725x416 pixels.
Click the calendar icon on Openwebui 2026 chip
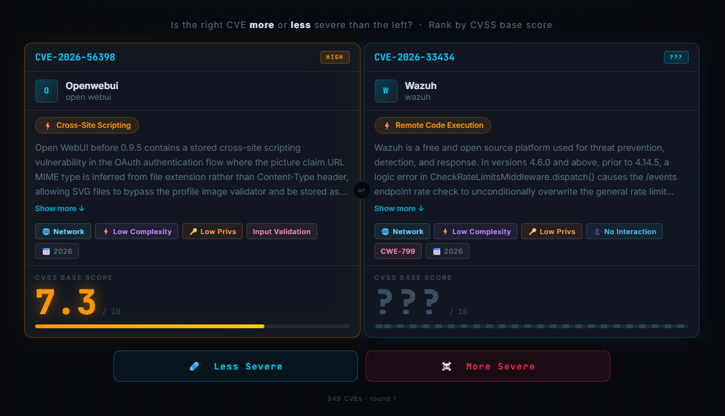(x=47, y=252)
